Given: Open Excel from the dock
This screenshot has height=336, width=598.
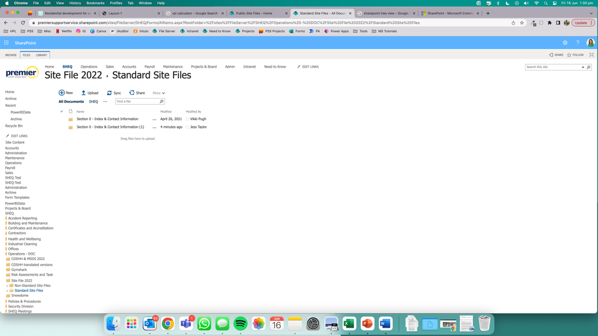Looking at the screenshot, I should tap(349, 324).
